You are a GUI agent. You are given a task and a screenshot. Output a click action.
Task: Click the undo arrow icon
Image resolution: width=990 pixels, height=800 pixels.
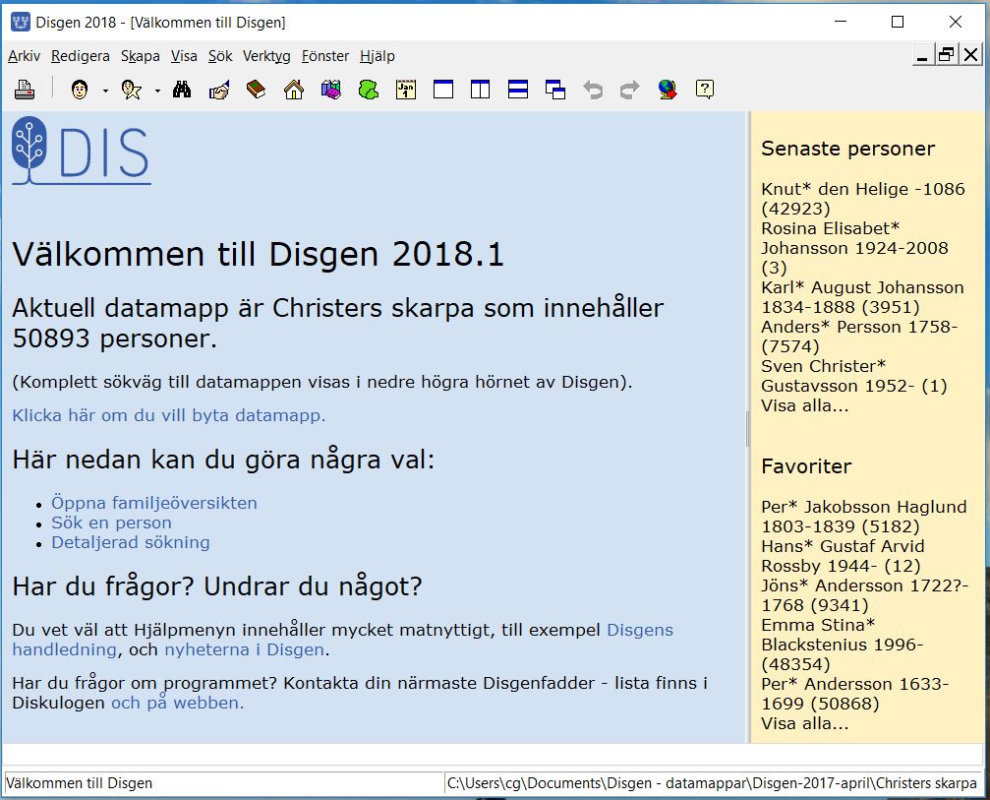(593, 90)
